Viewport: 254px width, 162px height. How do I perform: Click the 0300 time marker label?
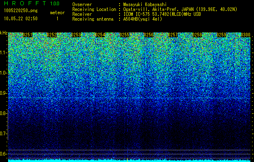pyautogui.click(x=246, y=35)
